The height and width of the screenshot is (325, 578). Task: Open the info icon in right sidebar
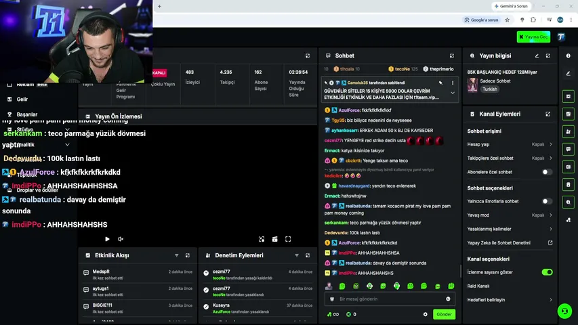coord(568,56)
